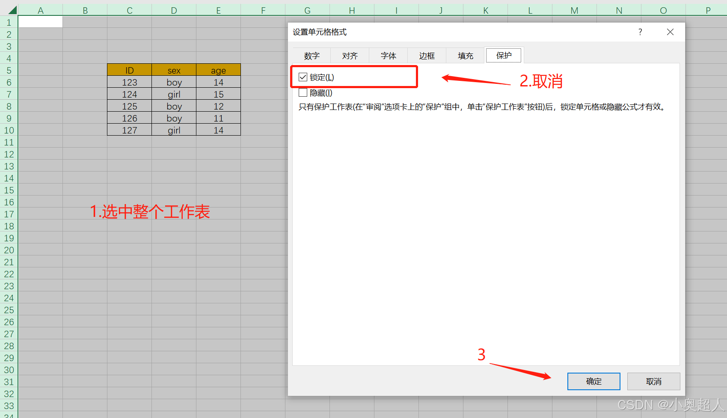
Task: Select column E header
Action: [x=219, y=10]
